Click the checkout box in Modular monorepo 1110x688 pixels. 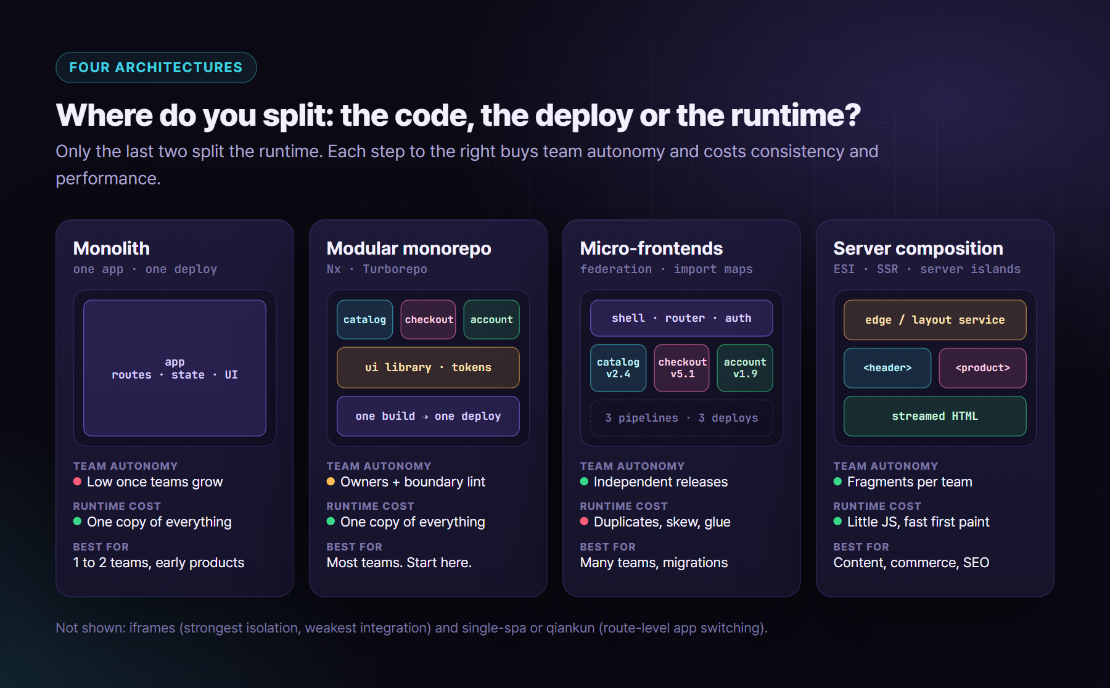(x=429, y=319)
